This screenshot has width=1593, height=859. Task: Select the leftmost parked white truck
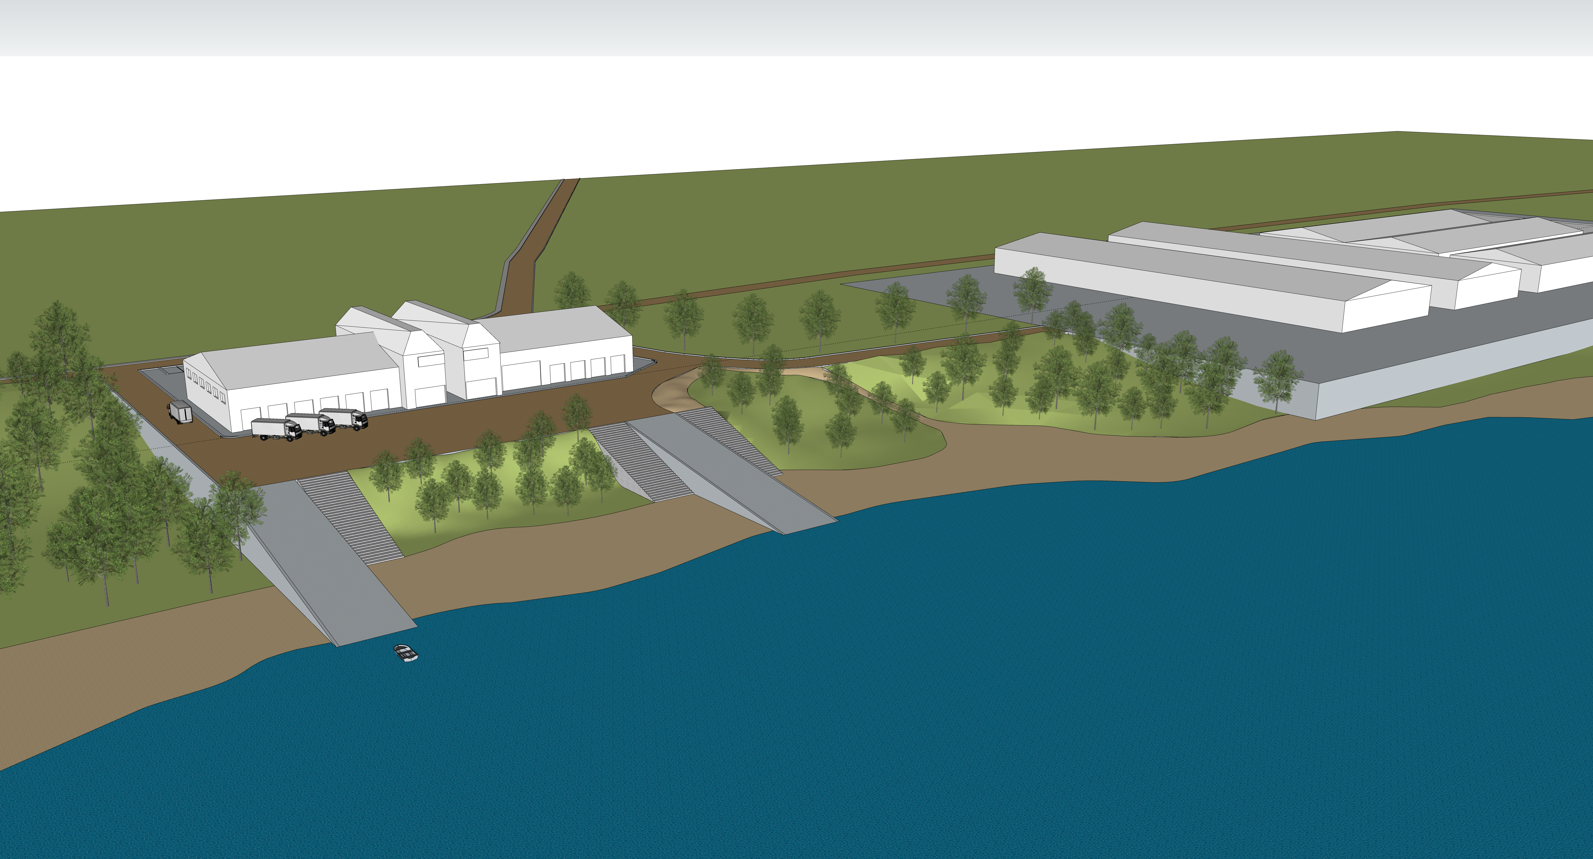pyautogui.click(x=275, y=428)
